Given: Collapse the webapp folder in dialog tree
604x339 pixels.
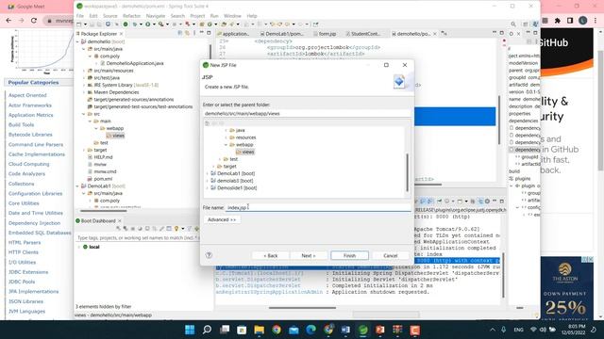Looking at the screenshot, I should 226,145.
